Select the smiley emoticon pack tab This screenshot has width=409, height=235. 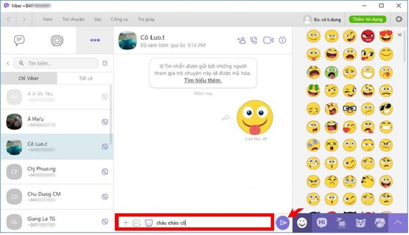(x=302, y=222)
